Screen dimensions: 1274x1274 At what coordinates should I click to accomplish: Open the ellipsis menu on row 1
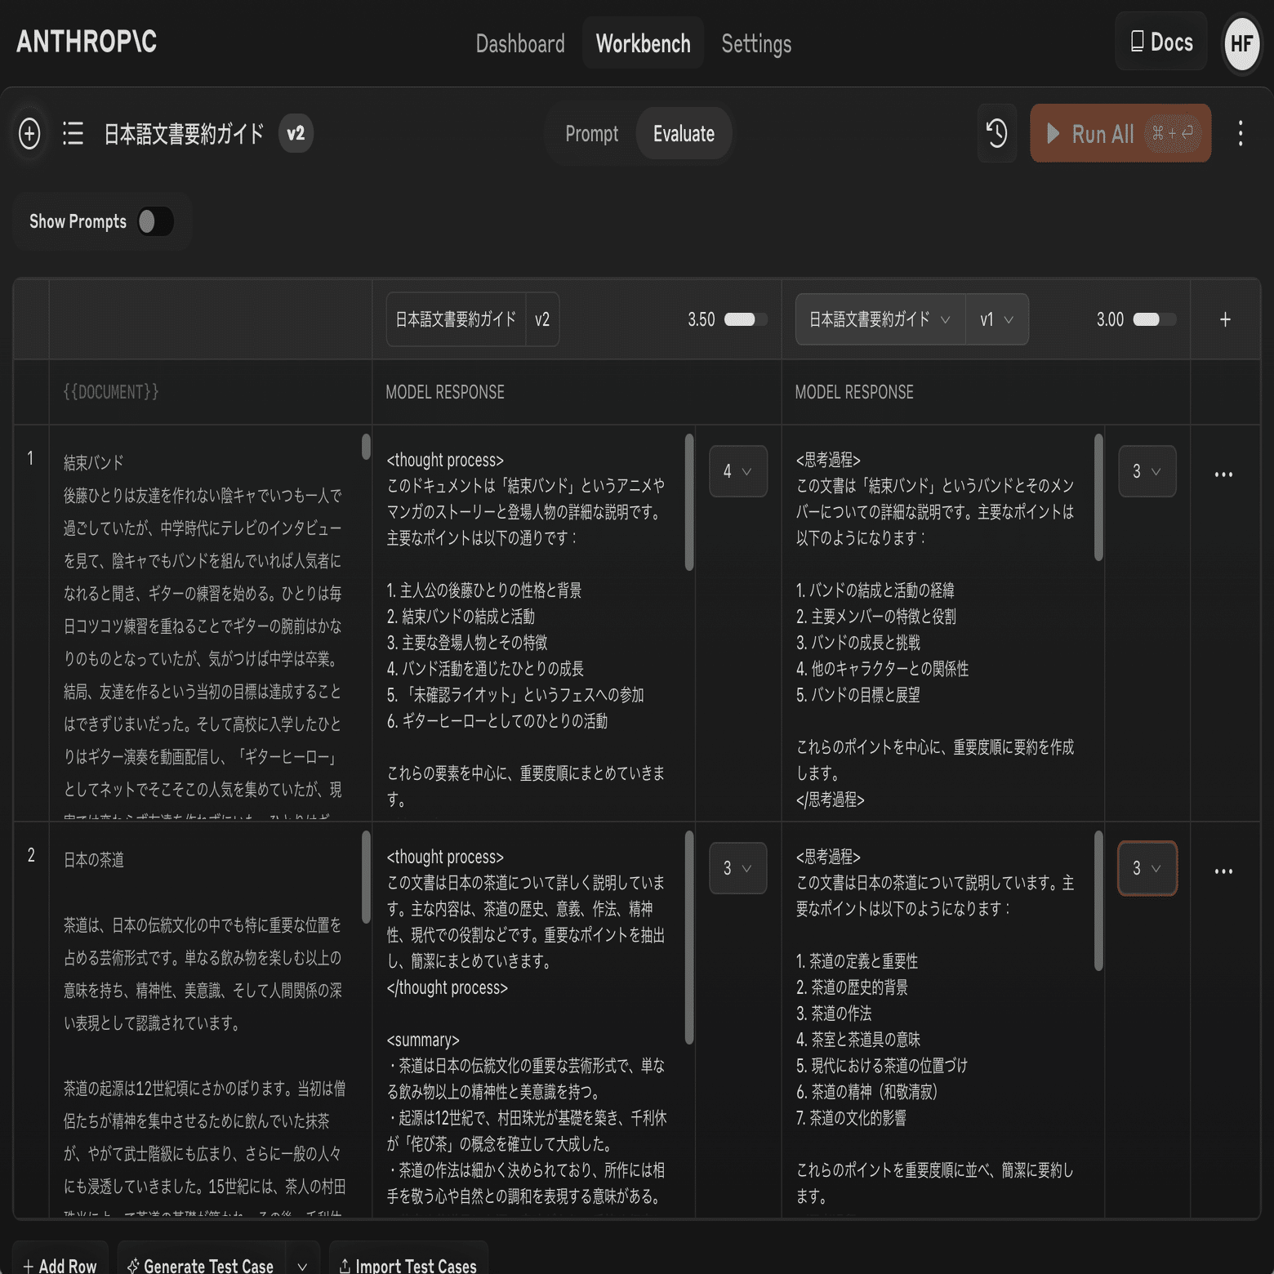pos(1223,474)
